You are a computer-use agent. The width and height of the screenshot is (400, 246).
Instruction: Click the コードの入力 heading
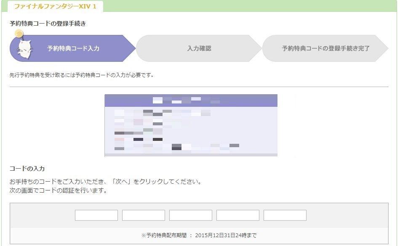pyautogui.click(x=27, y=169)
